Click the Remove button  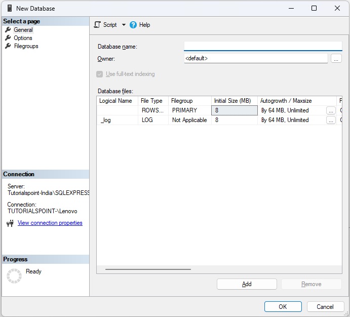pos(312,284)
